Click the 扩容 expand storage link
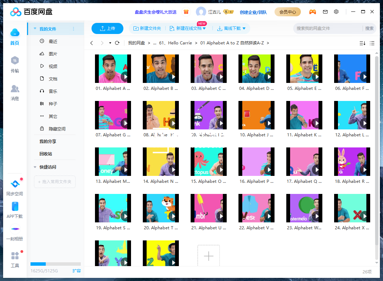The image size is (383, 281). click(x=77, y=271)
